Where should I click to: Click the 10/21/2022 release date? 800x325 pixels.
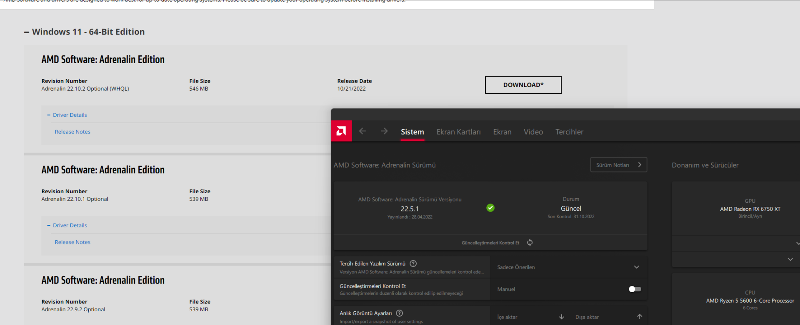coord(351,89)
